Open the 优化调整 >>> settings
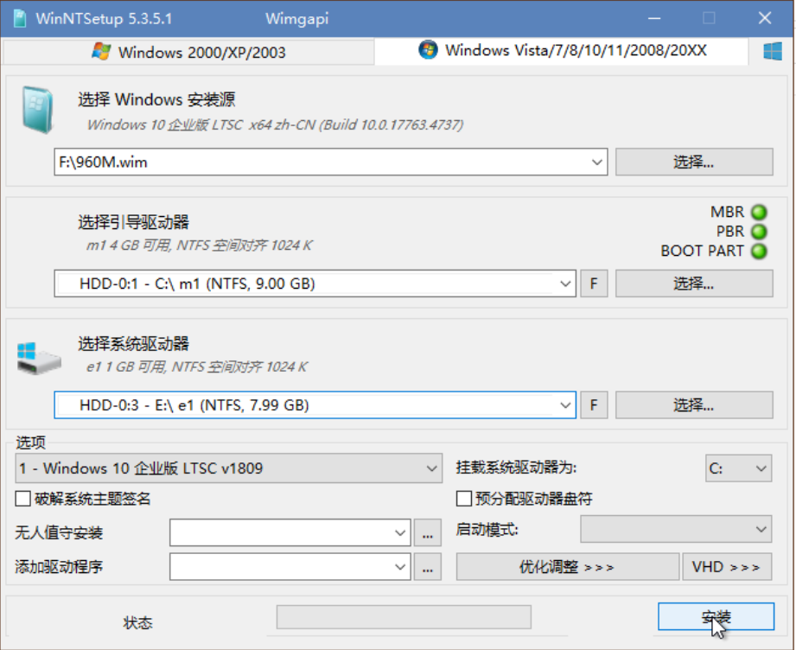This screenshot has width=796, height=650. click(x=568, y=567)
